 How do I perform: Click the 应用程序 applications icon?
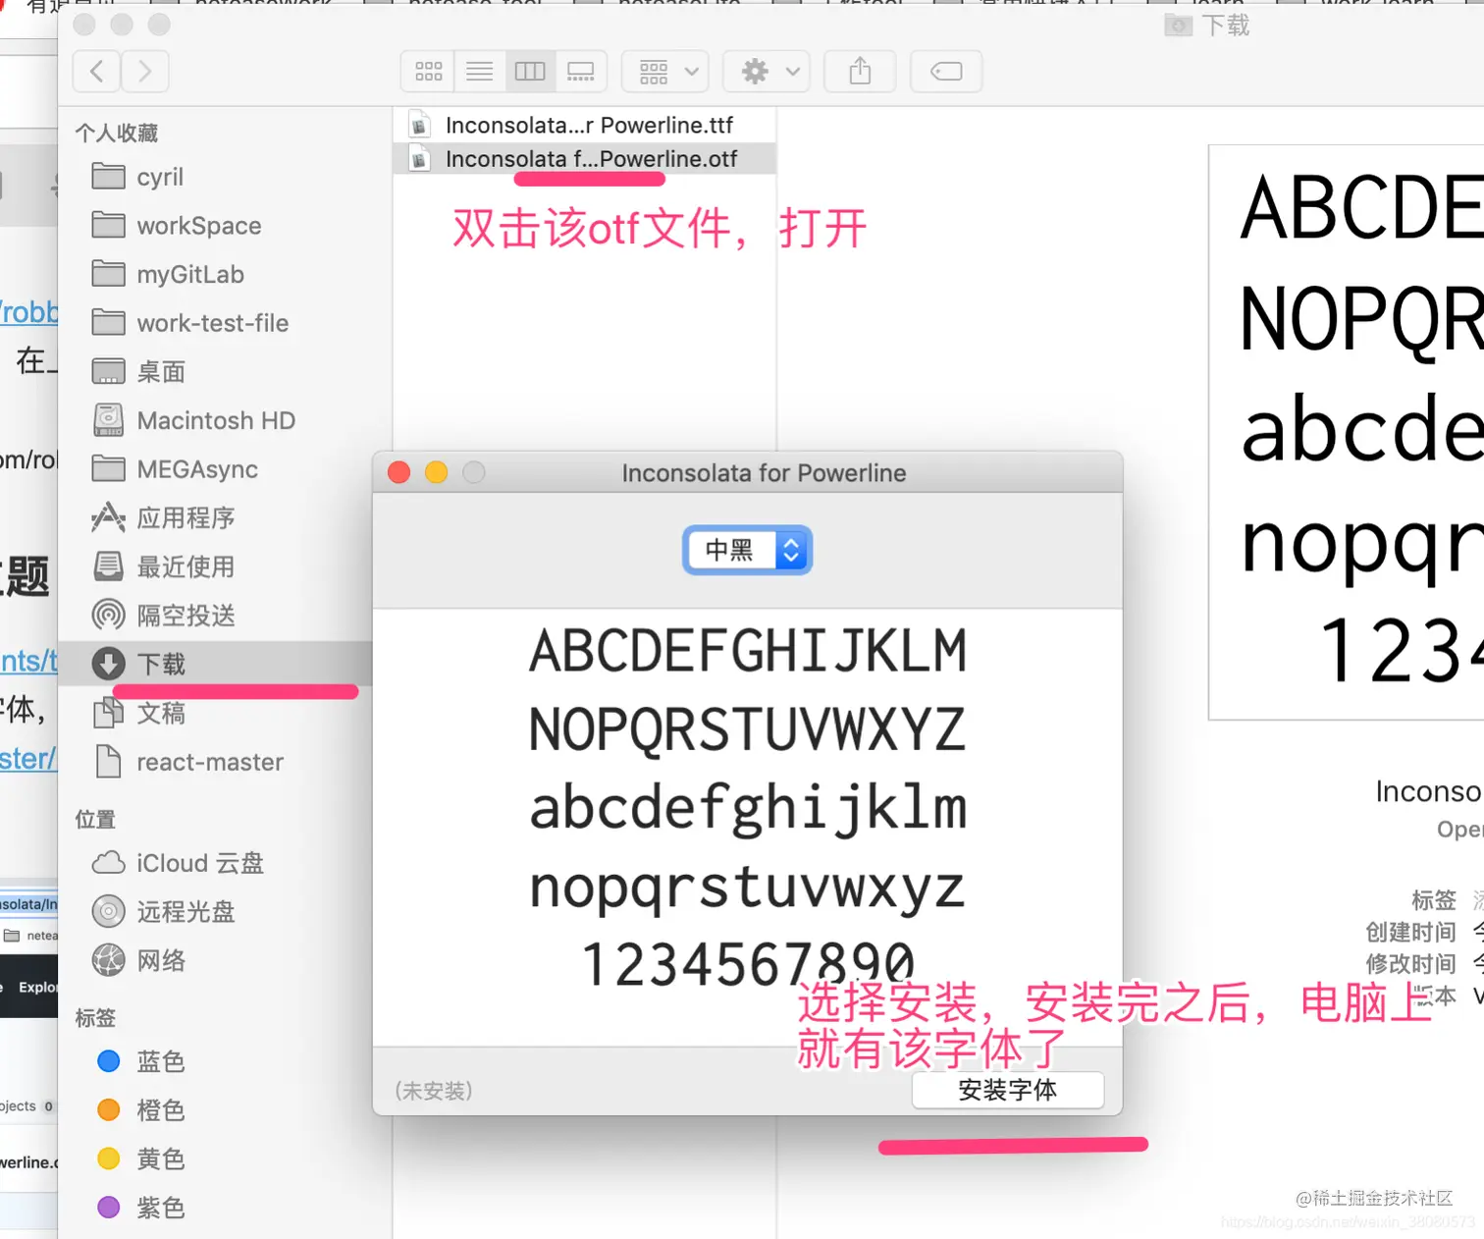point(108,517)
